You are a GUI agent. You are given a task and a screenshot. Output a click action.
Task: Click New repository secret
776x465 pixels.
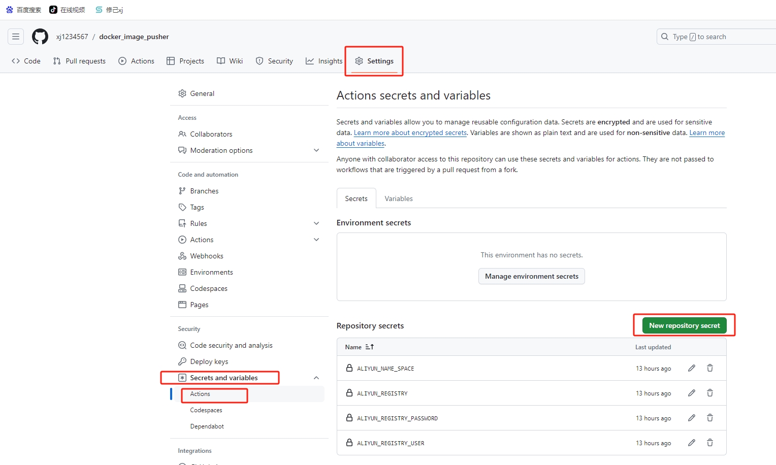point(684,325)
